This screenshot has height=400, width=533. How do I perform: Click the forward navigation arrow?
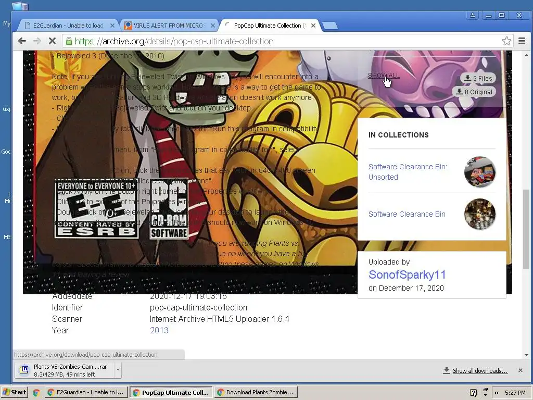click(x=37, y=41)
